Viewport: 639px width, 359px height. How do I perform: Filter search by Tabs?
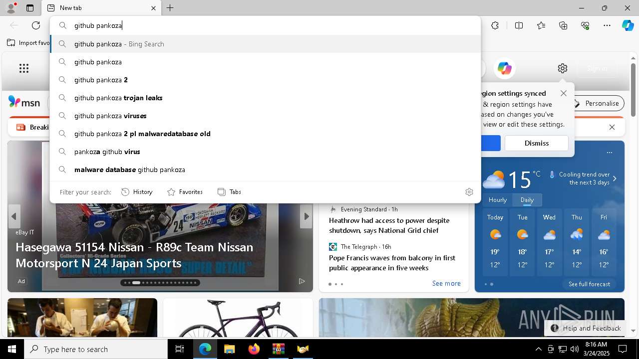229,192
